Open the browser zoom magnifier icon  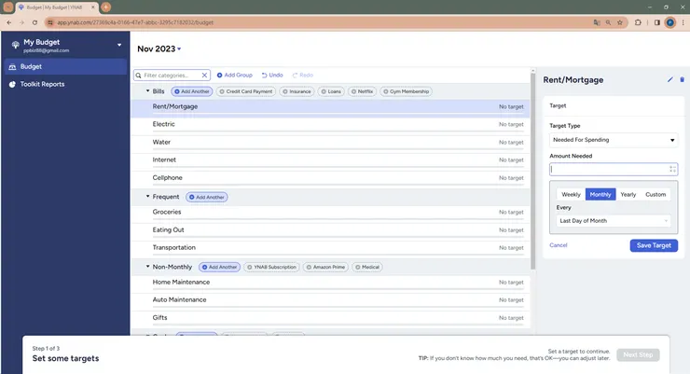pyautogui.click(x=608, y=22)
